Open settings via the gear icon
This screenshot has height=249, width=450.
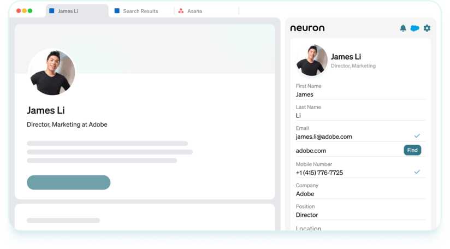coord(427,28)
